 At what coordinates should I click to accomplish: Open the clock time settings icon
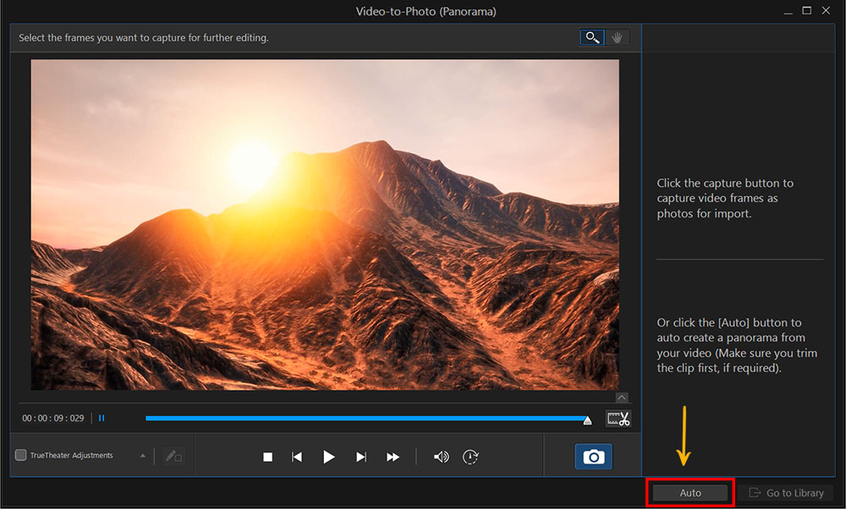pos(470,457)
